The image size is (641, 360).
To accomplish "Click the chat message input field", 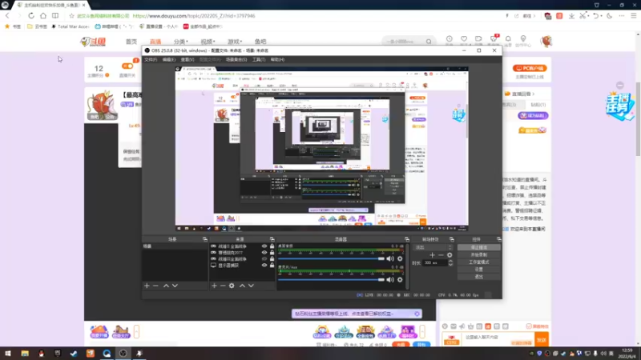I will coord(497,338).
